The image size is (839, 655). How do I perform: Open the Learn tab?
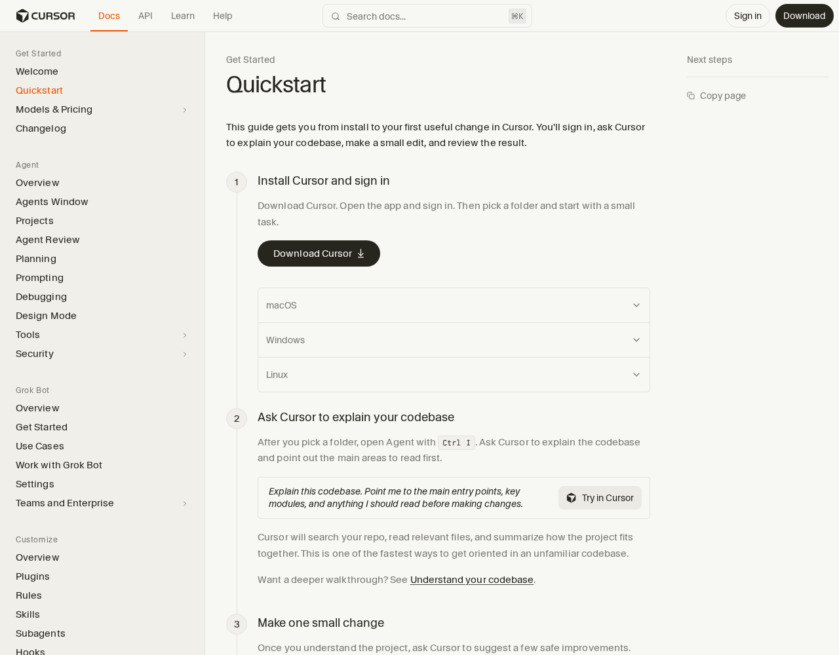[x=183, y=16]
